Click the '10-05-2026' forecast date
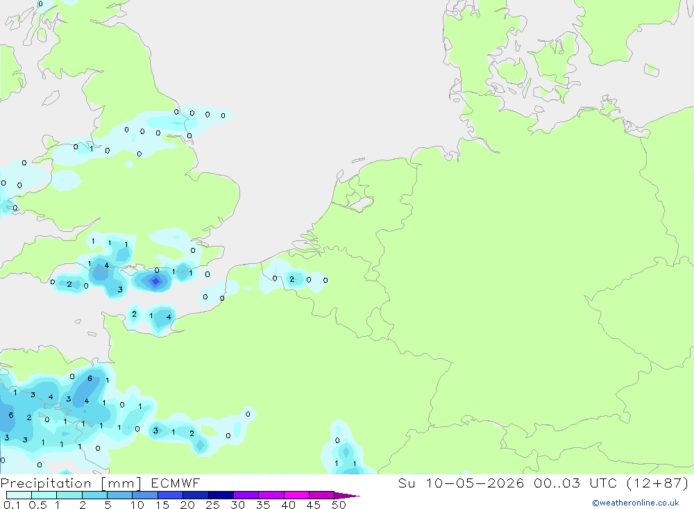 pos(475,483)
